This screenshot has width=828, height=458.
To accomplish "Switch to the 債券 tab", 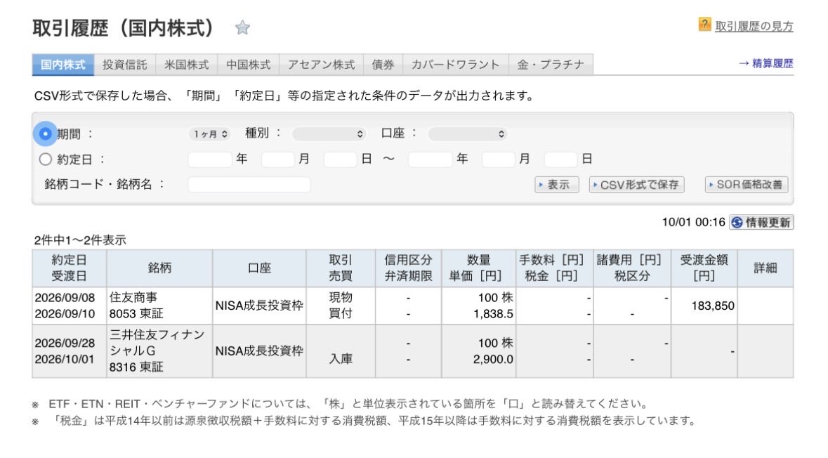I will tap(383, 65).
